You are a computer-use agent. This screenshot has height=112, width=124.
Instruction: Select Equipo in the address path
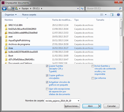pyautogui.click(x=25, y=9)
